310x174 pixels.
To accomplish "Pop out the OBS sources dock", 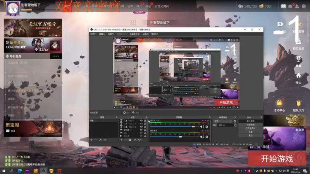I will 147,118.
